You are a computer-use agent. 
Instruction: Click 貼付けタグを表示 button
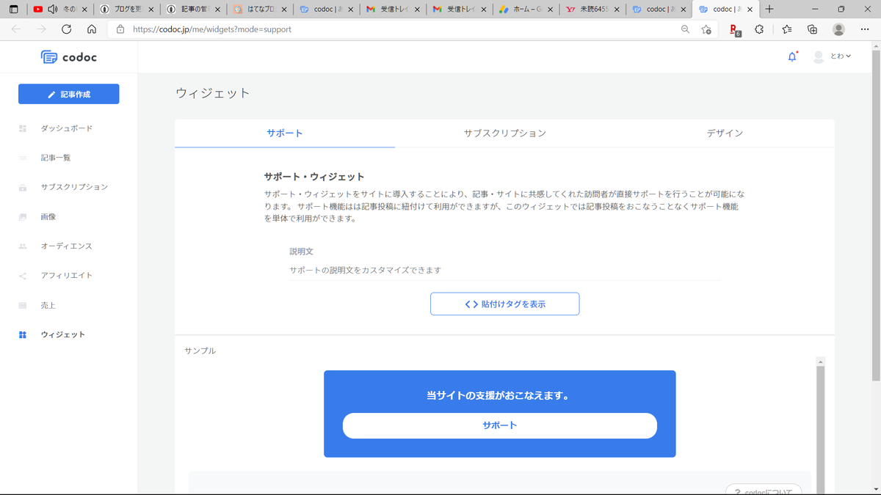pos(505,304)
